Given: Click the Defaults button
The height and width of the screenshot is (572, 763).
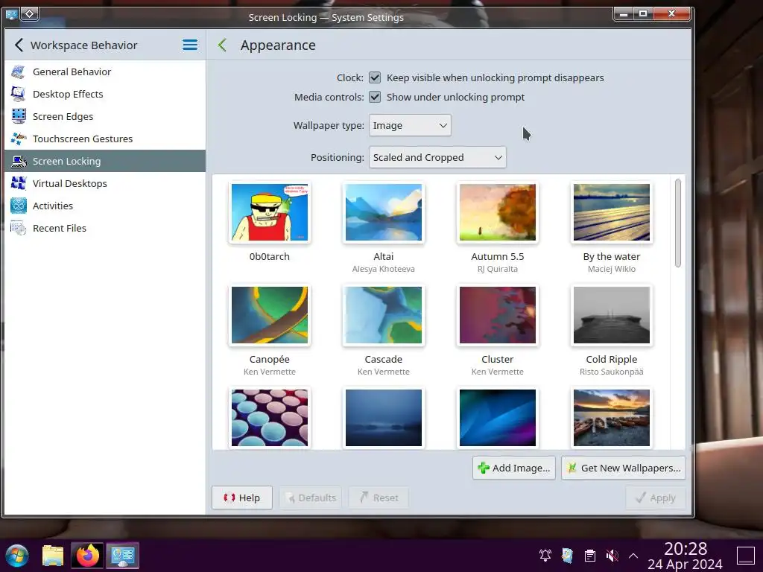Looking at the screenshot, I should click(x=311, y=498).
